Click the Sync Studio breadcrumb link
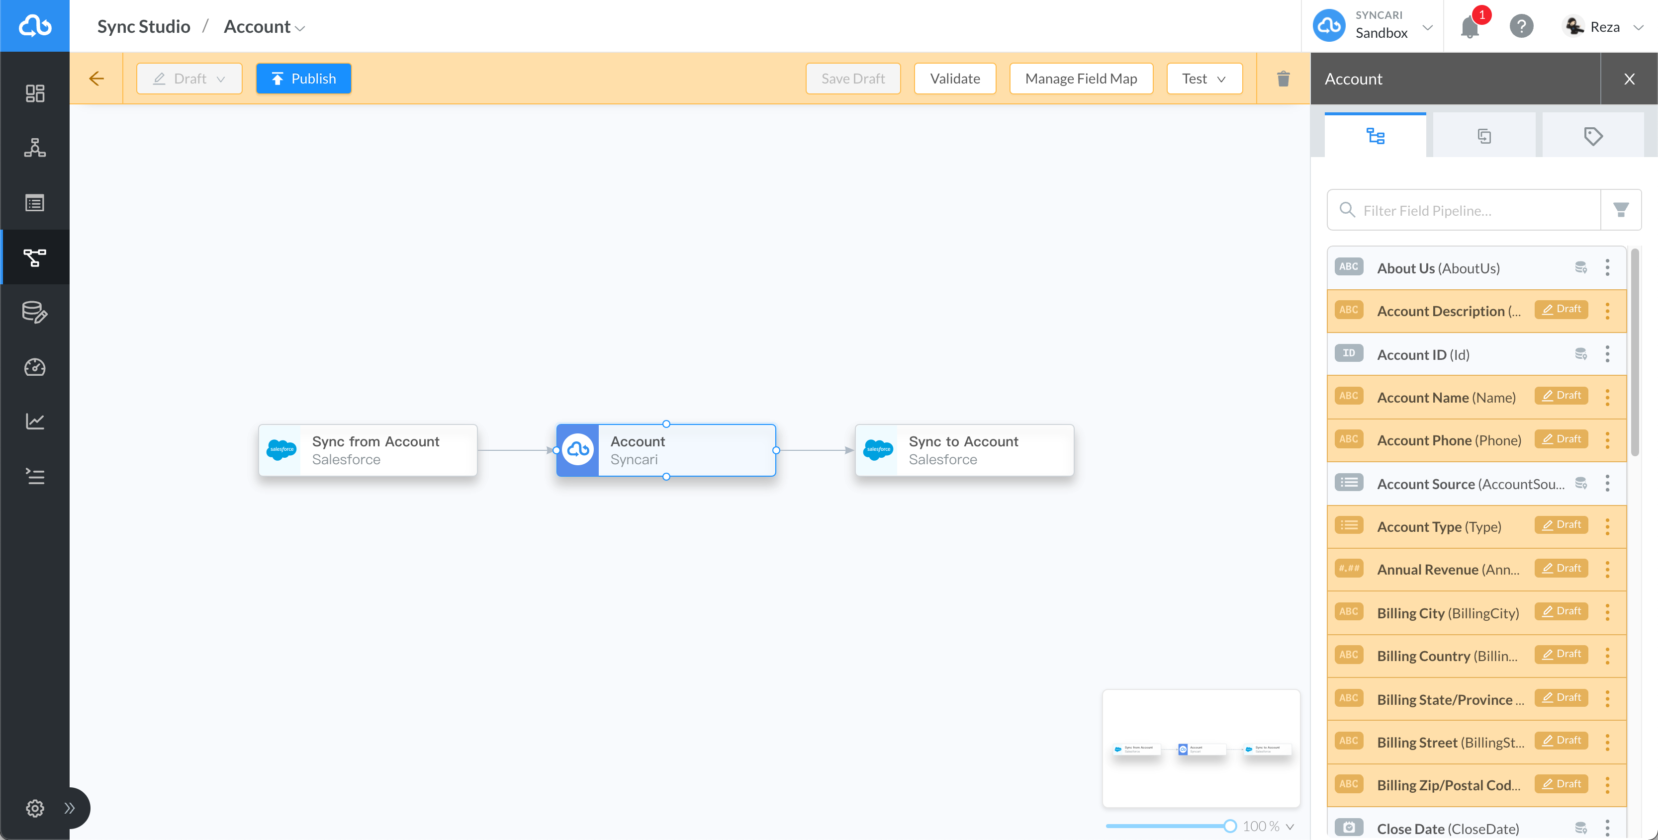Screen dimensions: 1658x840 (x=144, y=26)
